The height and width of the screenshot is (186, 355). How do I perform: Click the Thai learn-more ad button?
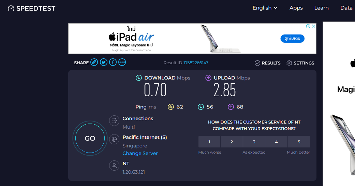click(x=292, y=39)
